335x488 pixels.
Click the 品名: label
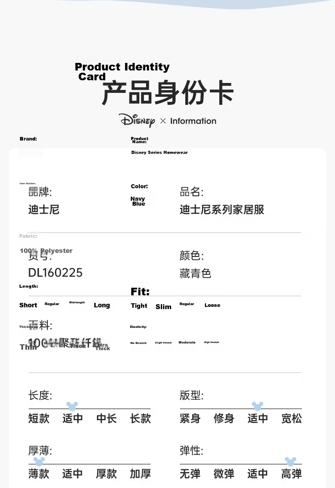(192, 192)
